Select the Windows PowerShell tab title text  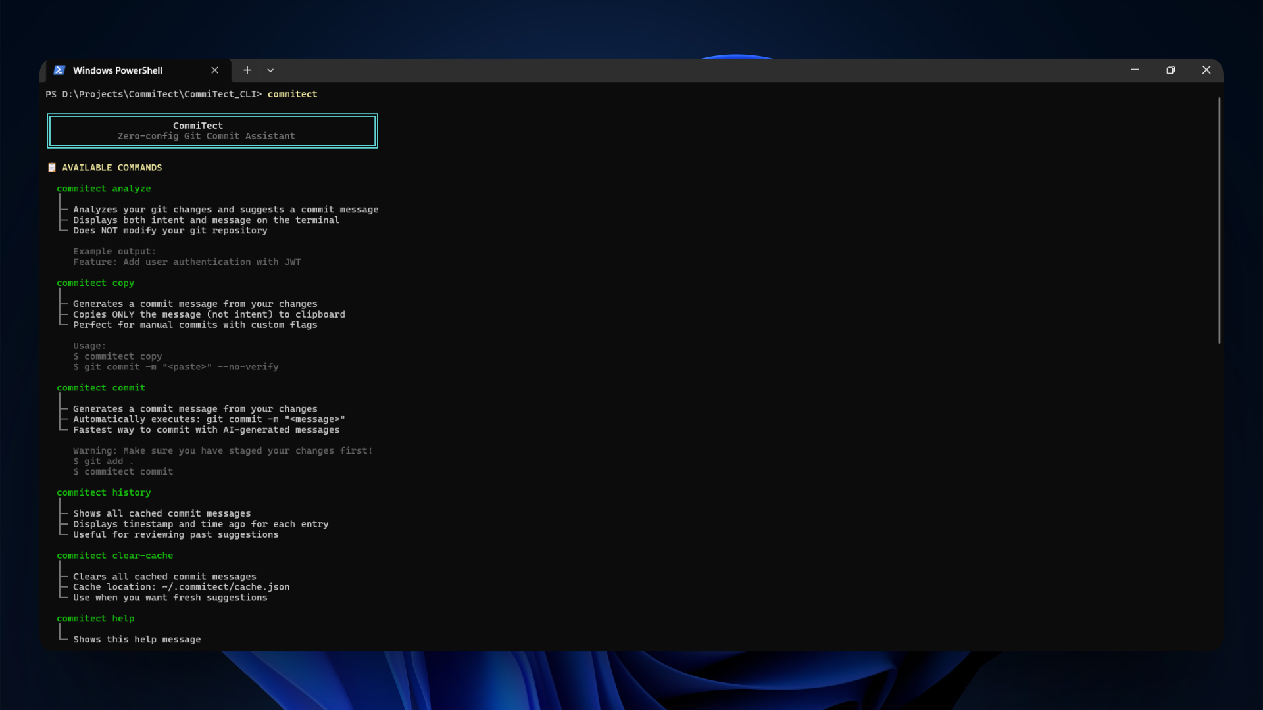tap(117, 70)
